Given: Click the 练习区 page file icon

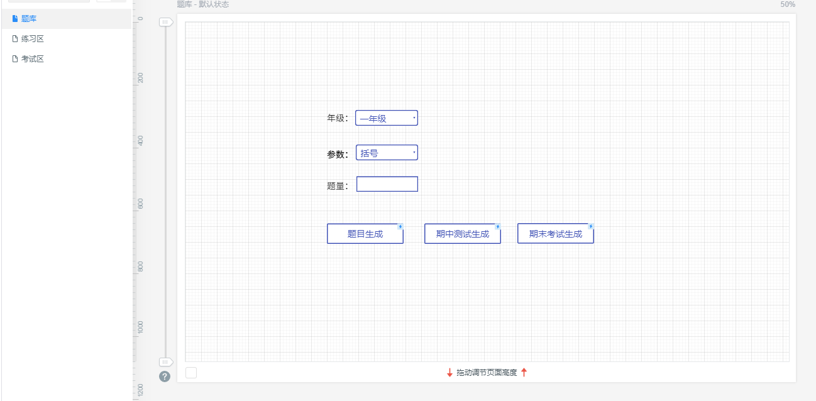Looking at the screenshot, I should point(15,39).
